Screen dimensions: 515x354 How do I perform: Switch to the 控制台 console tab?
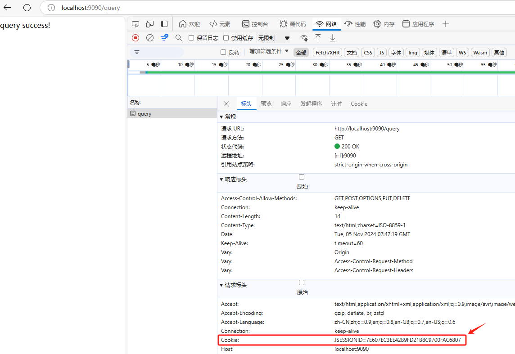click(x=255, y=24)
